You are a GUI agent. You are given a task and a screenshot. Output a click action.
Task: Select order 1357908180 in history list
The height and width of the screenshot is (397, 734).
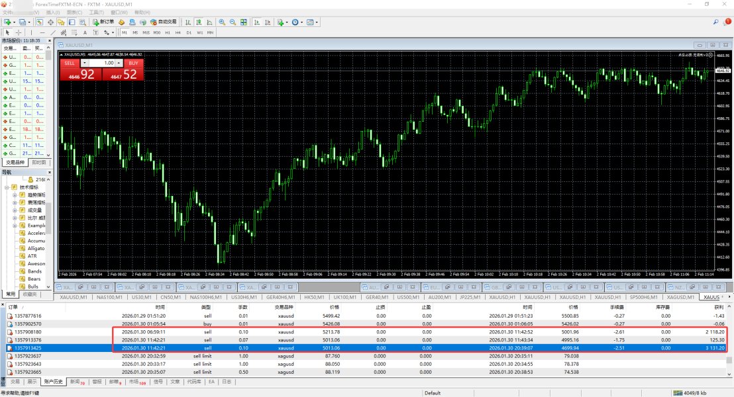(x=28, y=331)
